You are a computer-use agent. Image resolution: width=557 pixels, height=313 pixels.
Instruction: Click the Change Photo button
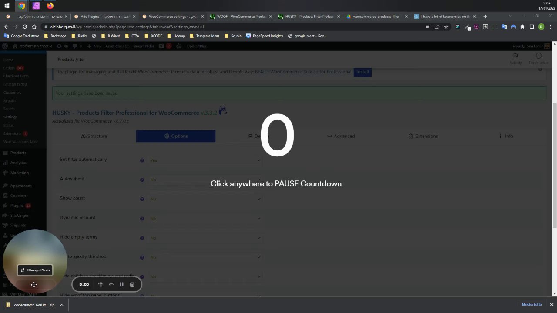tap(35, 270)
